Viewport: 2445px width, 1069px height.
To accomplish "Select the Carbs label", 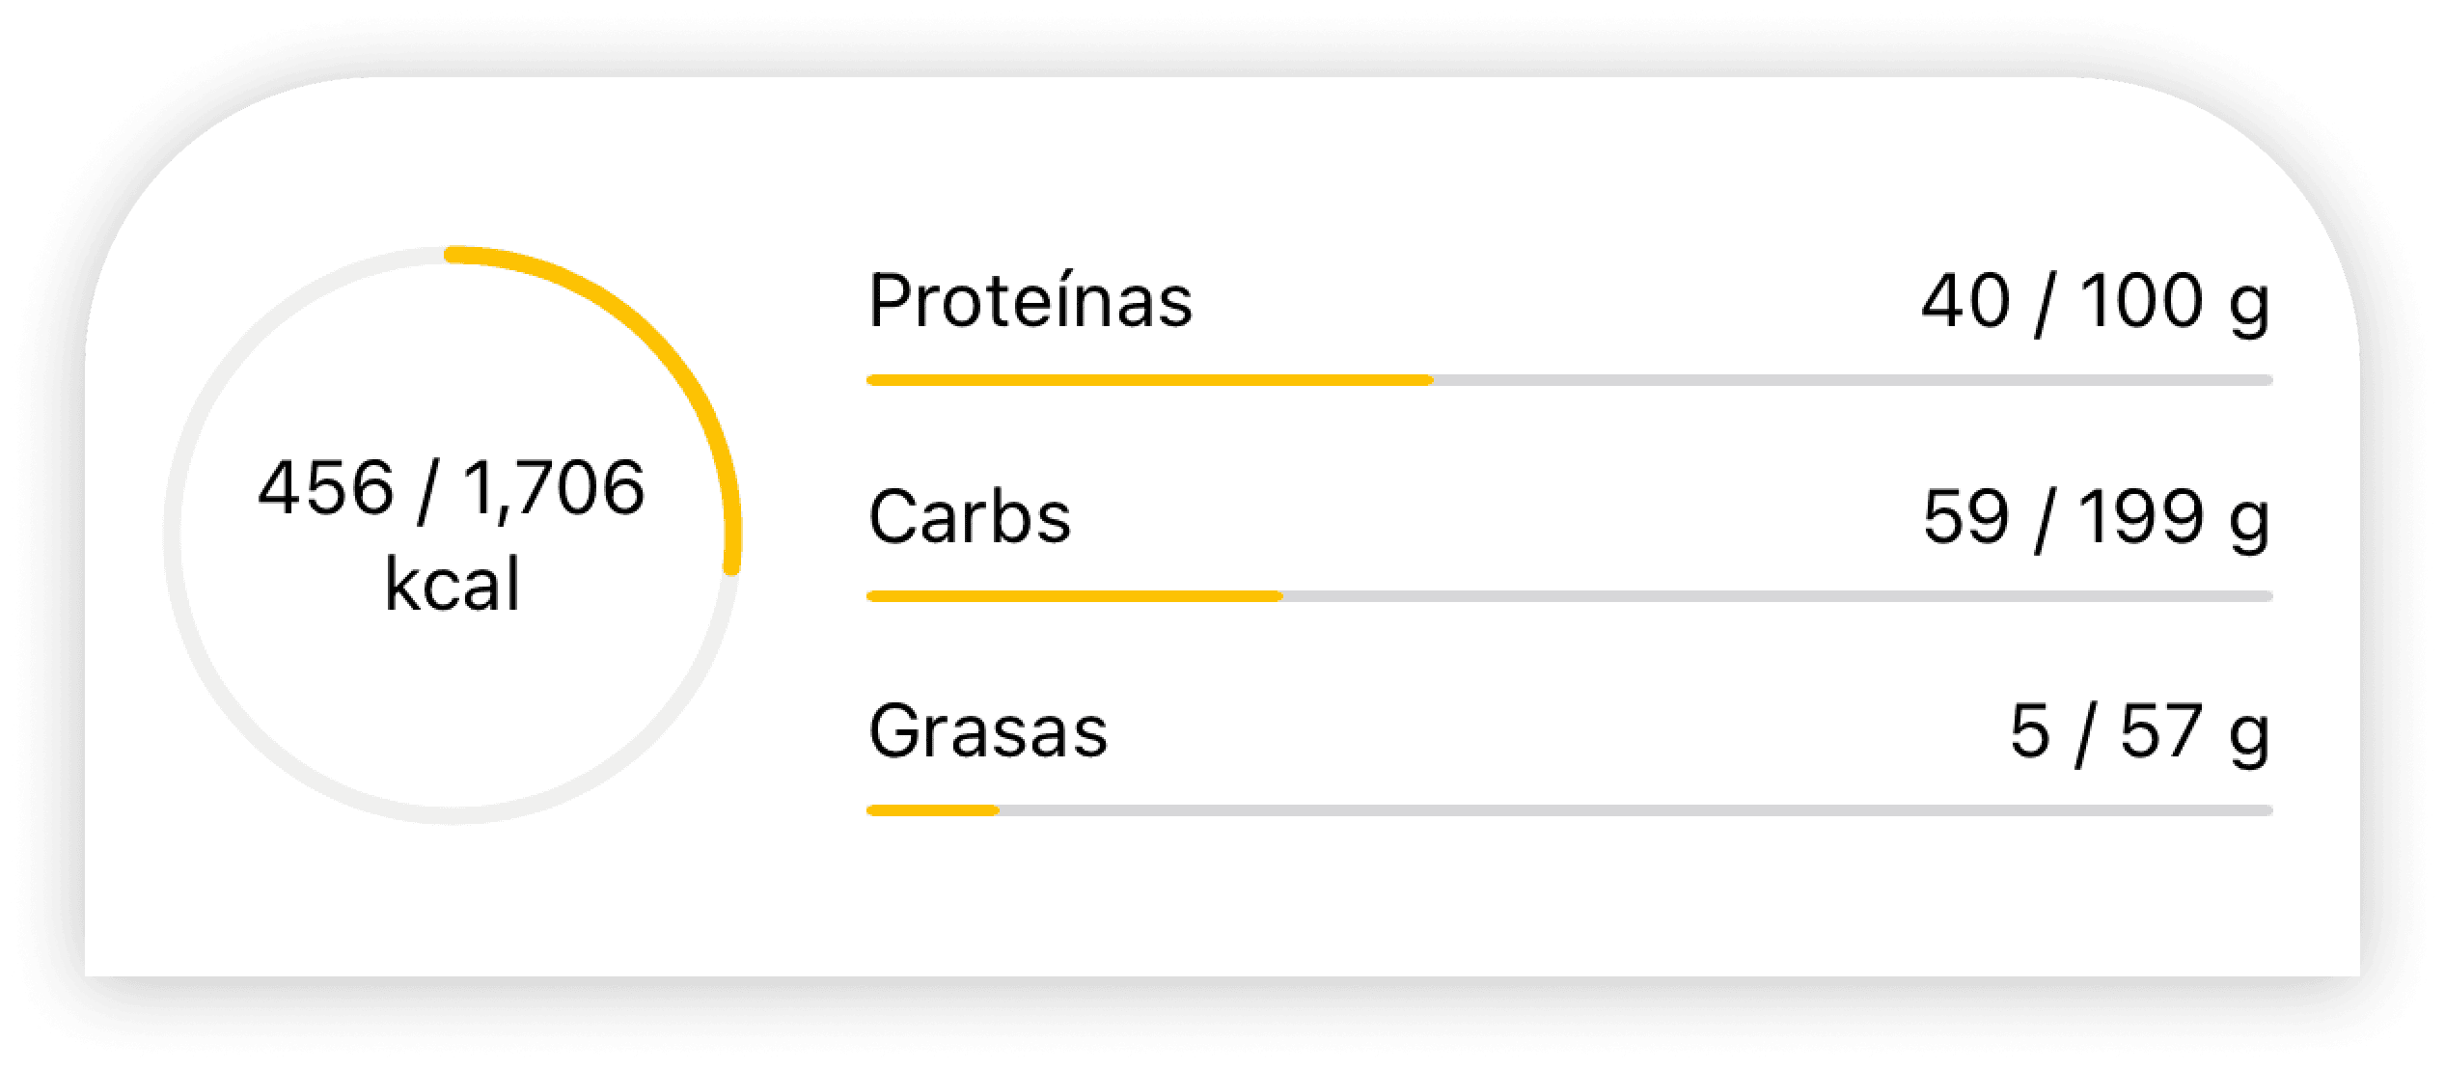I will [969, 517].
